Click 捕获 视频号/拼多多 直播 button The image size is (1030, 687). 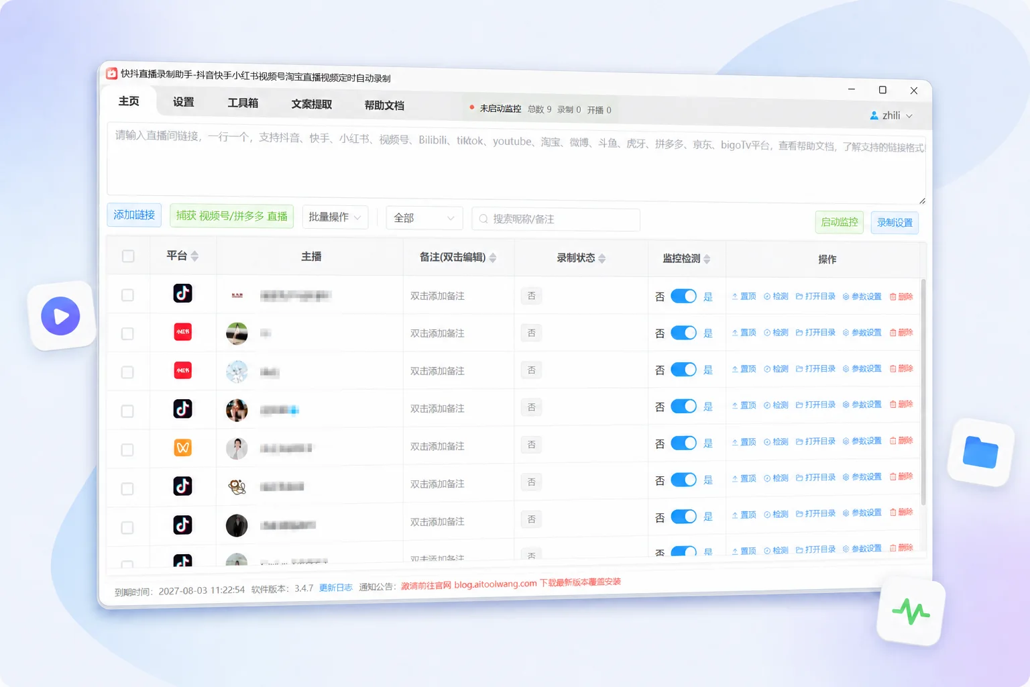232,216
